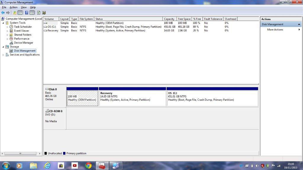Open the Windows Start button

[5, 166]
